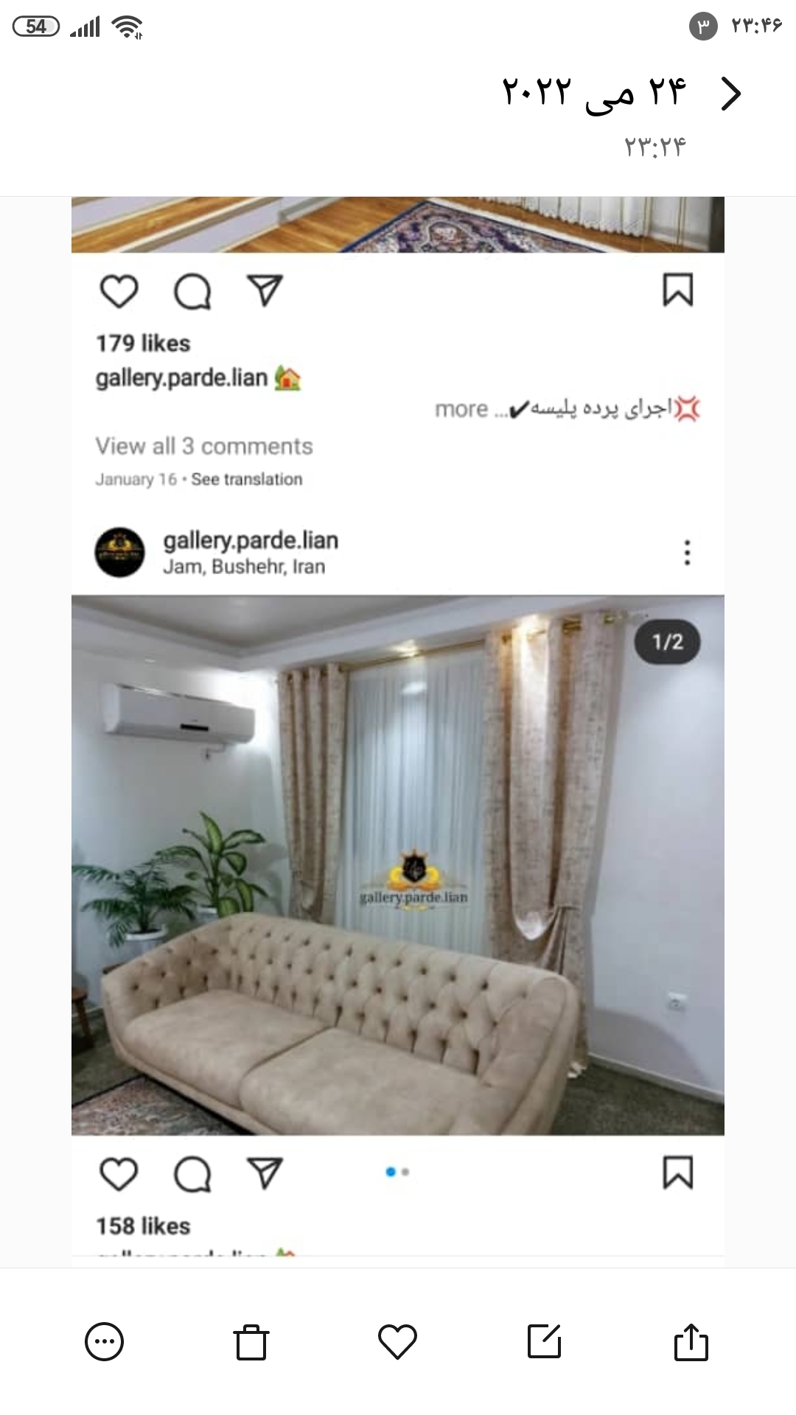Comment on the sofa curtain post
This screenshot has width=796, height=1415.
click(192, 1174)
